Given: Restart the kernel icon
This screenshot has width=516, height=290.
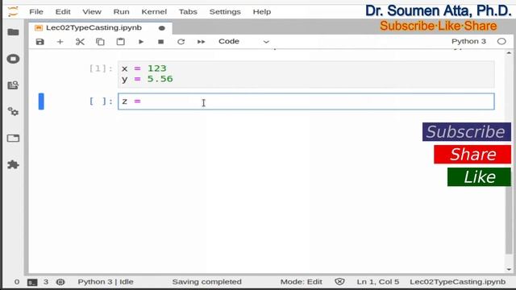Looking at the screenshot, I should (x=181, y=42).
